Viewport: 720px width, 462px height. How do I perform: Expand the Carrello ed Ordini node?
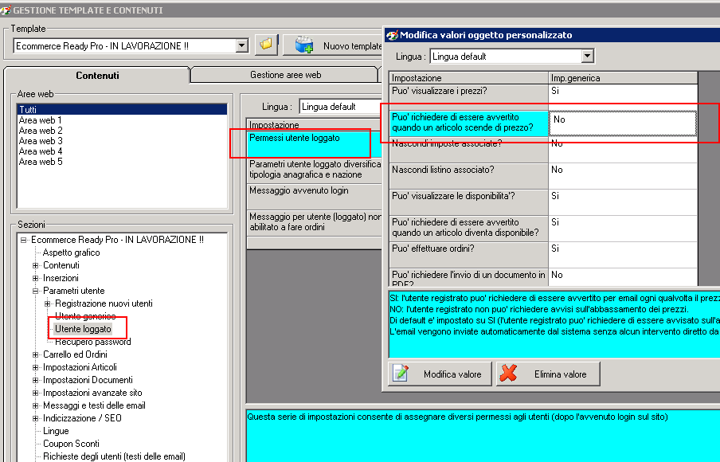click(35, 354)
